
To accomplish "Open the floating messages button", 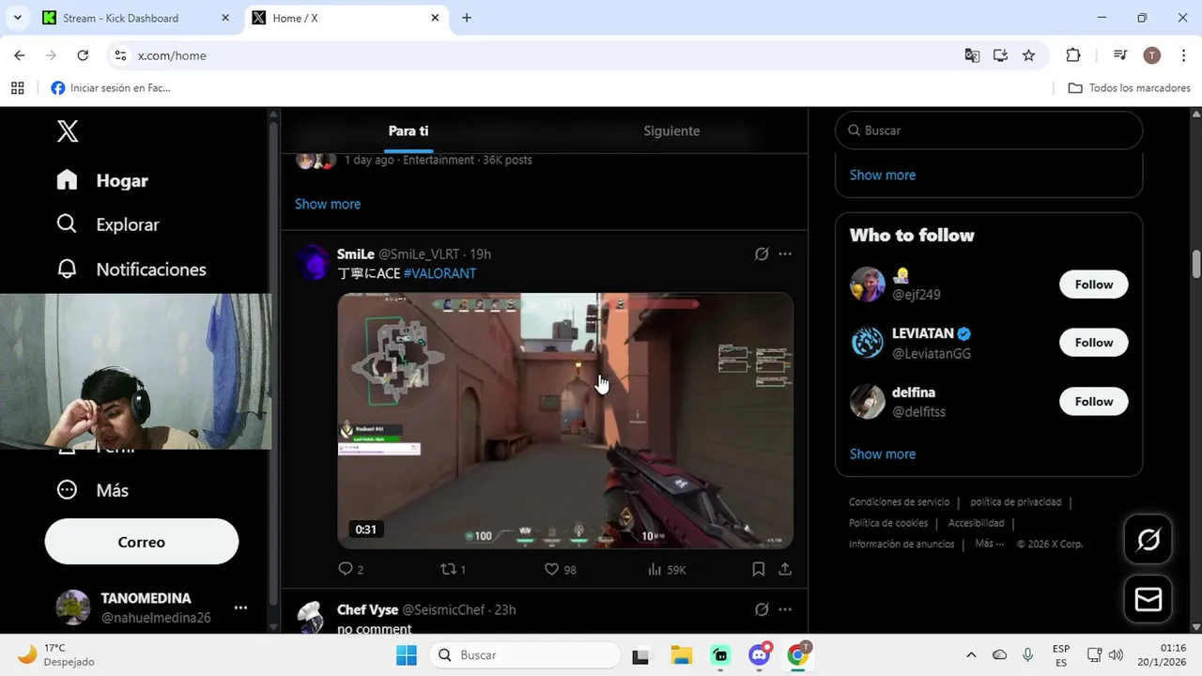I will click(x=1148, y=599).
